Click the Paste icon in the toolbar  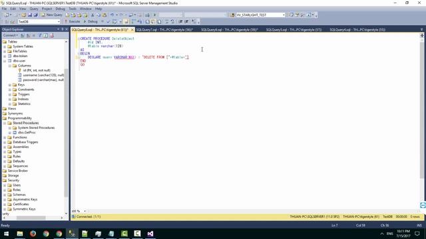(x=104, y=15)
